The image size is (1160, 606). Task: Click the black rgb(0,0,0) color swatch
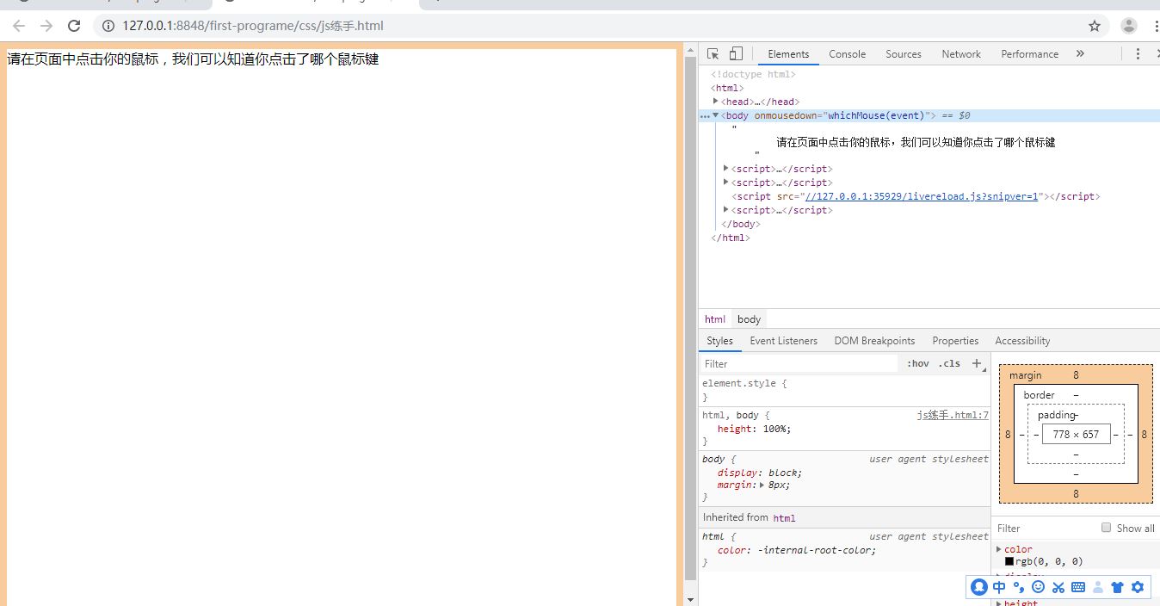point(1009,560)
